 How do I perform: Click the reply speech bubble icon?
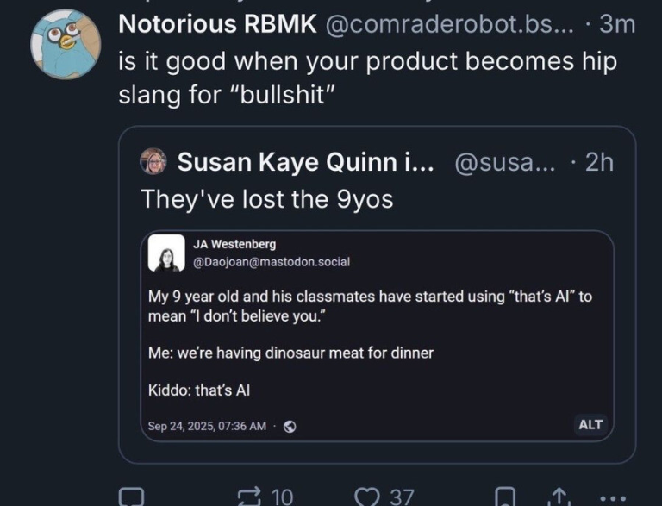[131, 497]
